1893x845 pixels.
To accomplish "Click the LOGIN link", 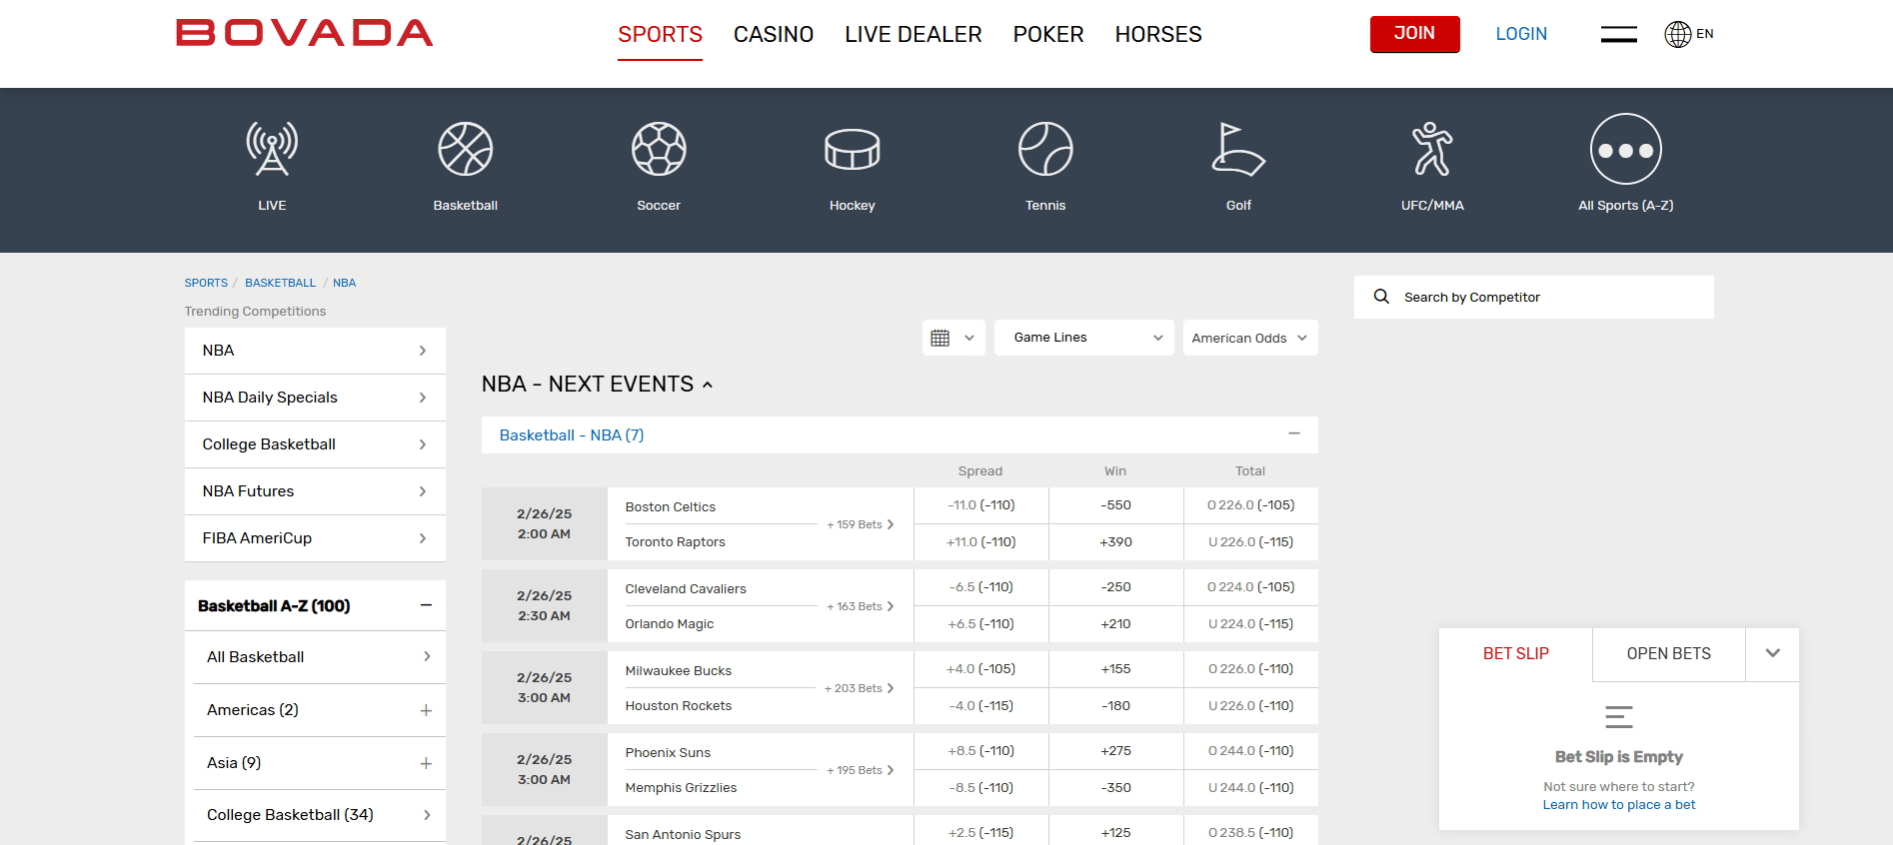I will point(1521,34).
